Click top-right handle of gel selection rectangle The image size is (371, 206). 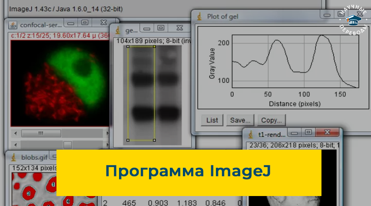[154, 46]
